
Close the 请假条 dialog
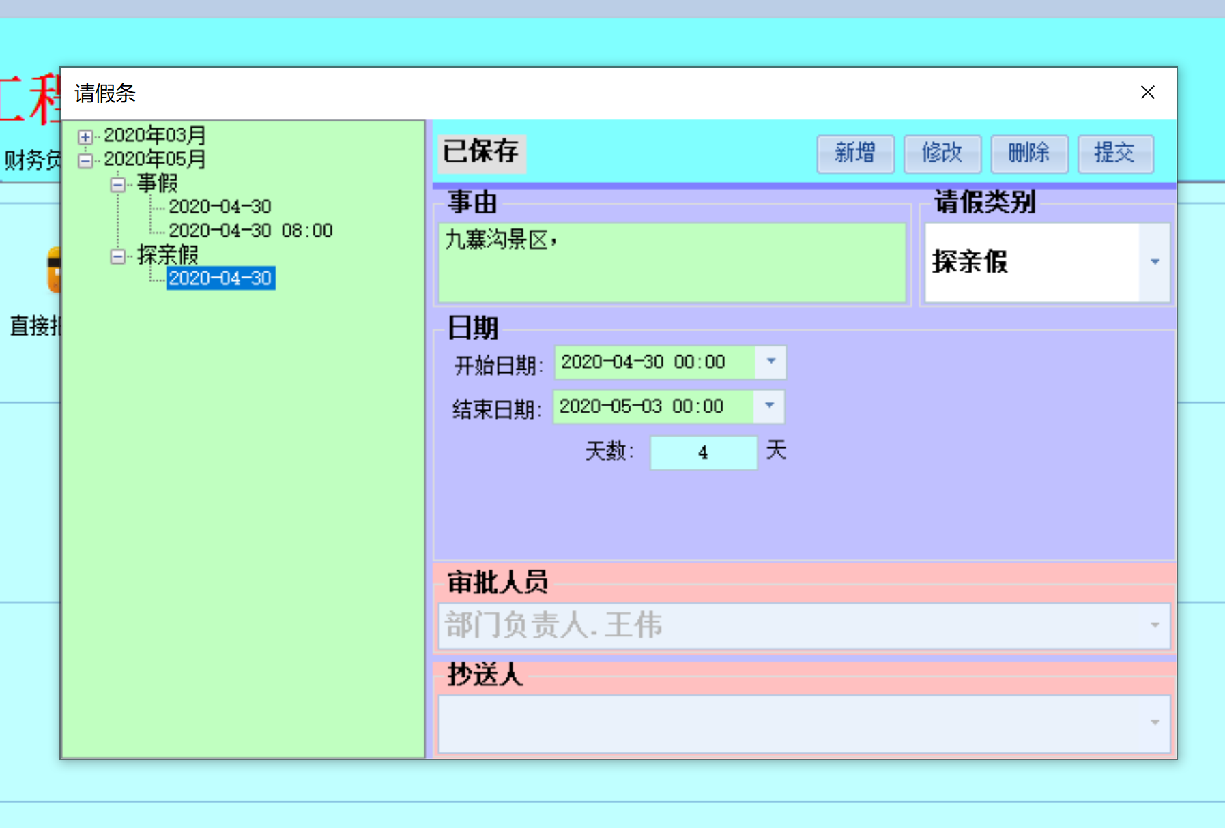[1148, 93]
